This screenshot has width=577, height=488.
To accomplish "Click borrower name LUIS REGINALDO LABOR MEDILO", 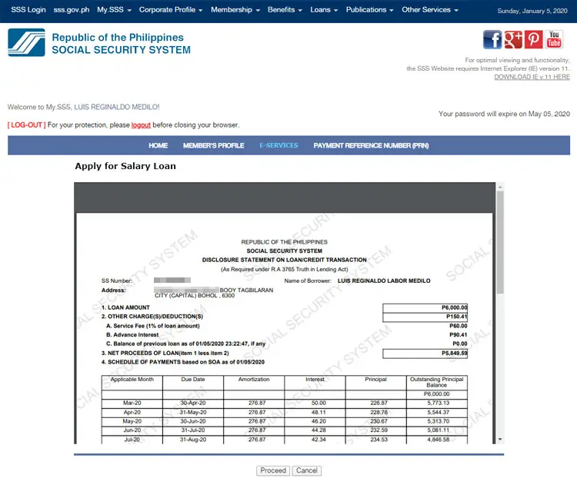I will pos(384,281).
